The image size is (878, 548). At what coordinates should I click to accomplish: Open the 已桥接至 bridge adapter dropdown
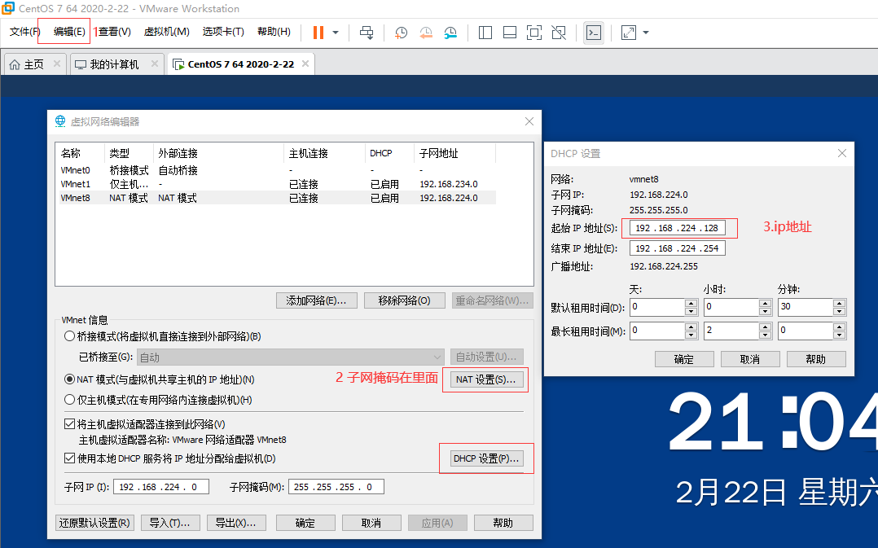(438, 357)
